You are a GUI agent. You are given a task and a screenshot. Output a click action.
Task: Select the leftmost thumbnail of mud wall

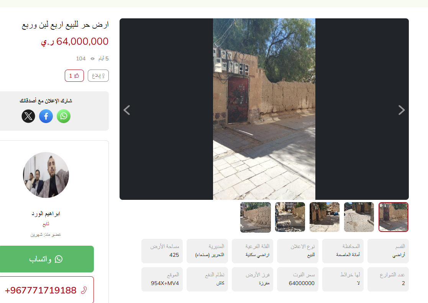(256, 217)
